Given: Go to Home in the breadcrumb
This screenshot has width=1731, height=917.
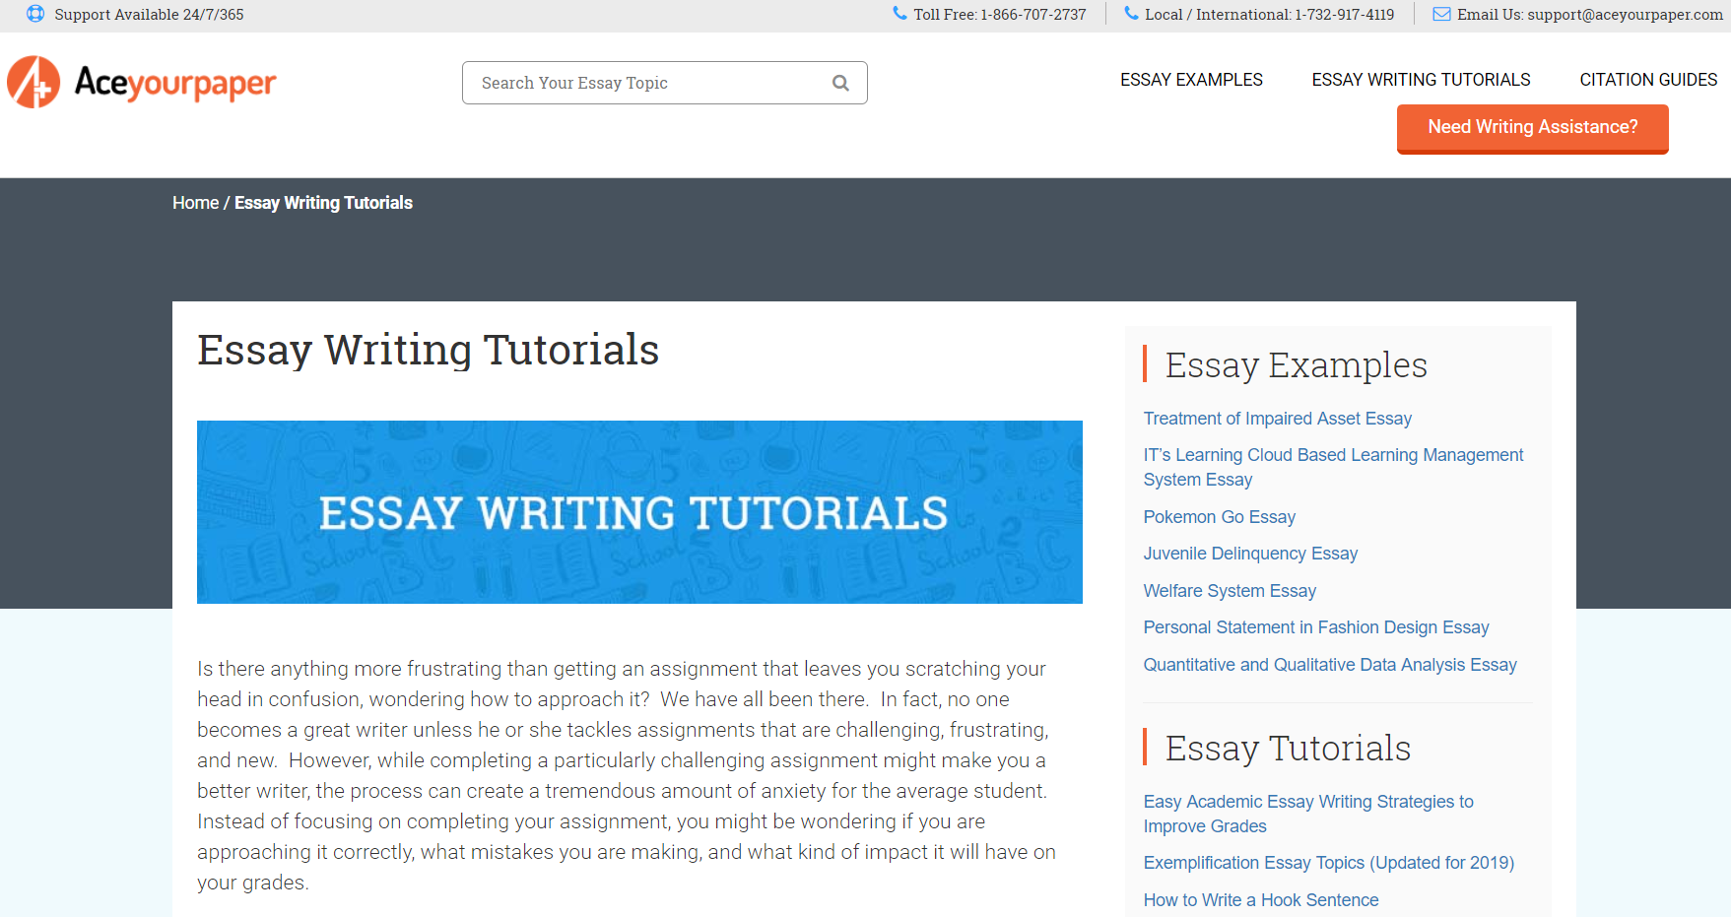Looking at the screenshot, I should (195, 203).
